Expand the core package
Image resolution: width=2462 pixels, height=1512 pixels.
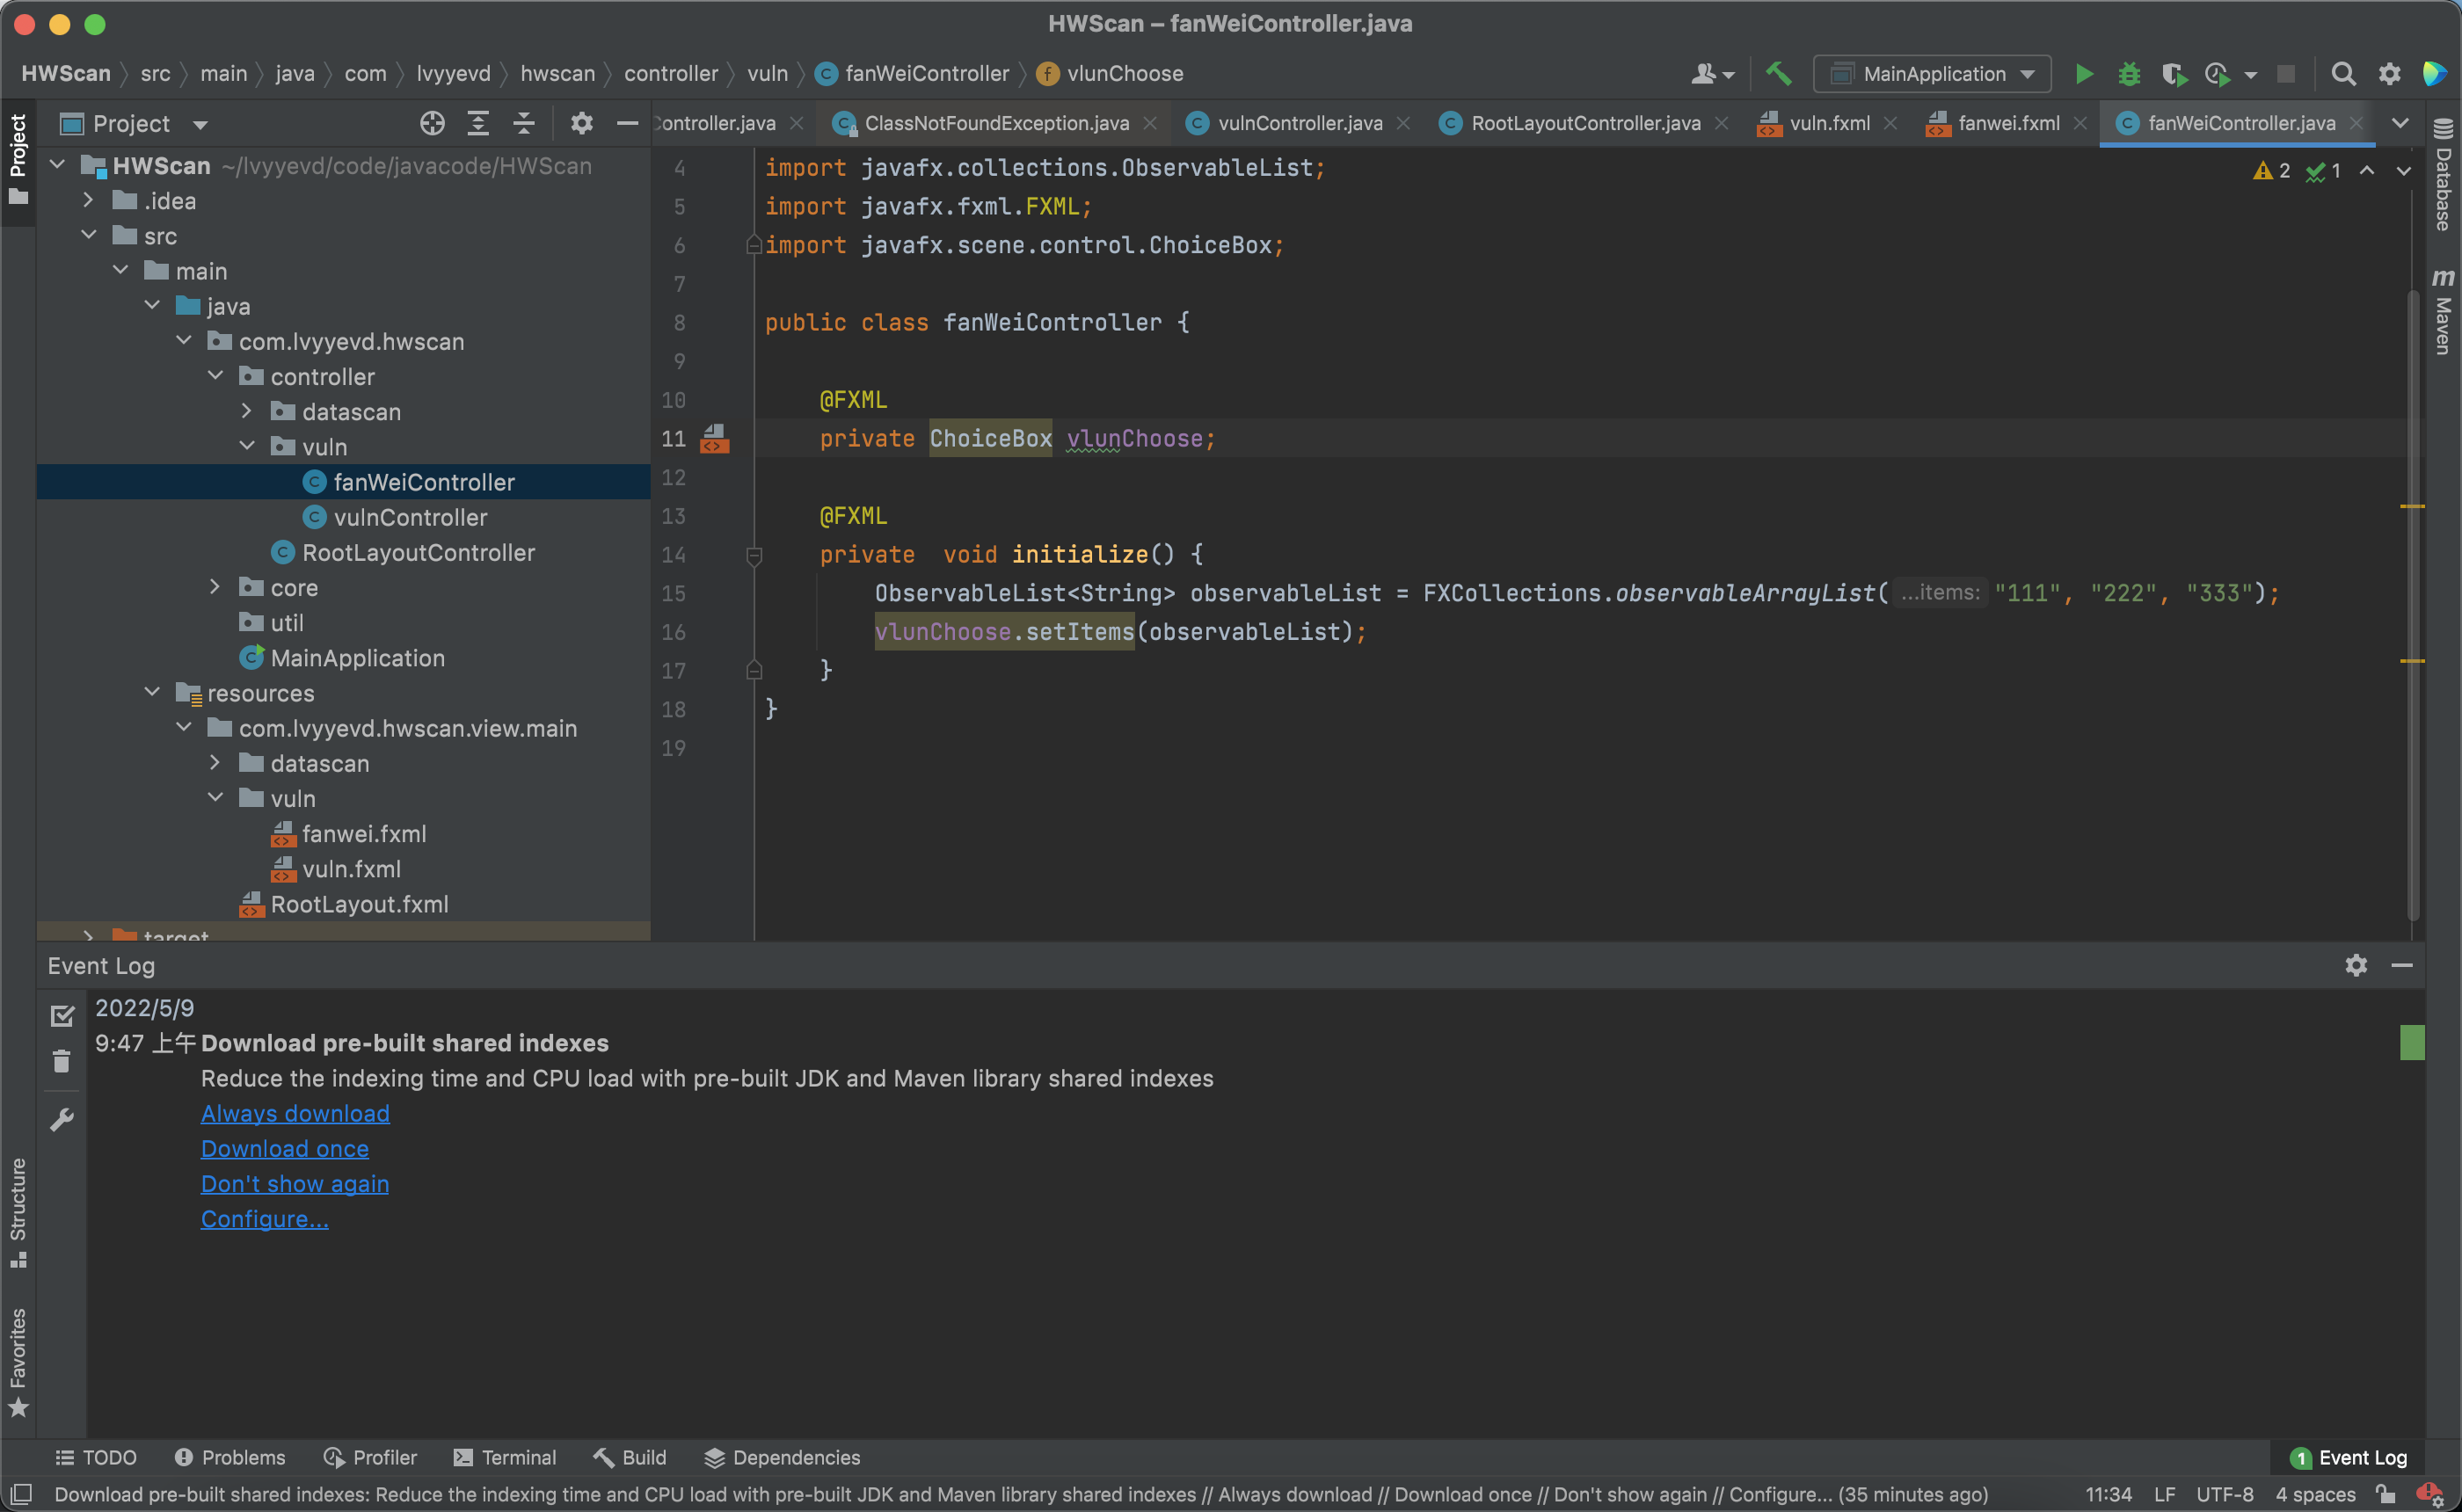click(215, 587)
